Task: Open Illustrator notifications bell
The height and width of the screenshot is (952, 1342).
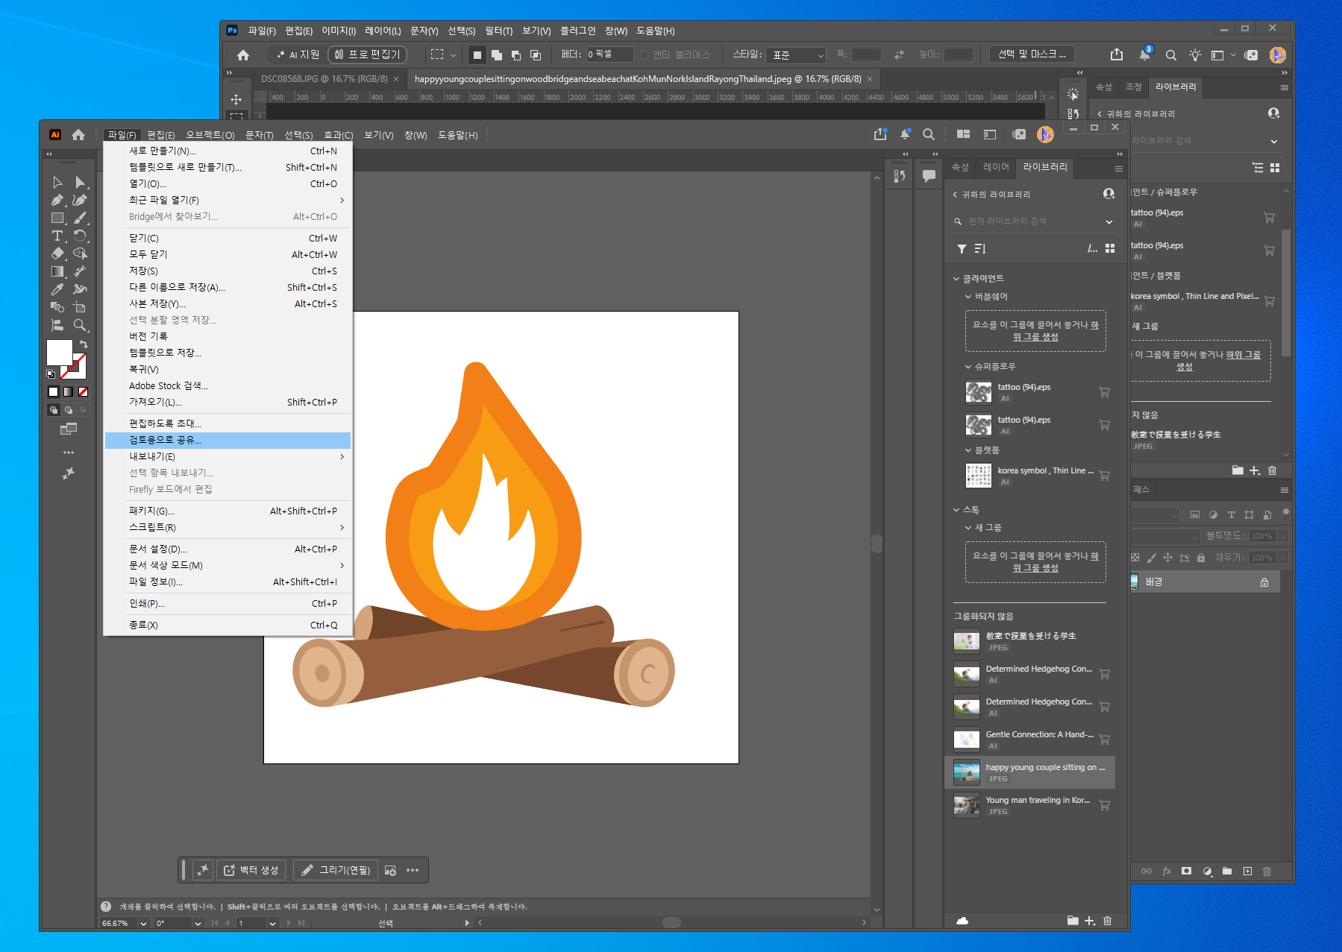Action: point(905,134)
